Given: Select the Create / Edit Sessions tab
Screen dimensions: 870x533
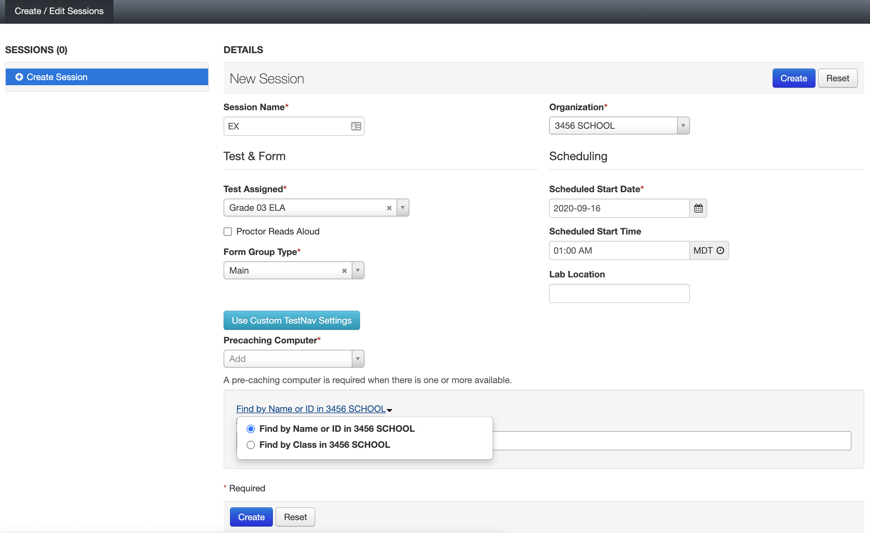Looking at the screenshot, I should [59, 11].
